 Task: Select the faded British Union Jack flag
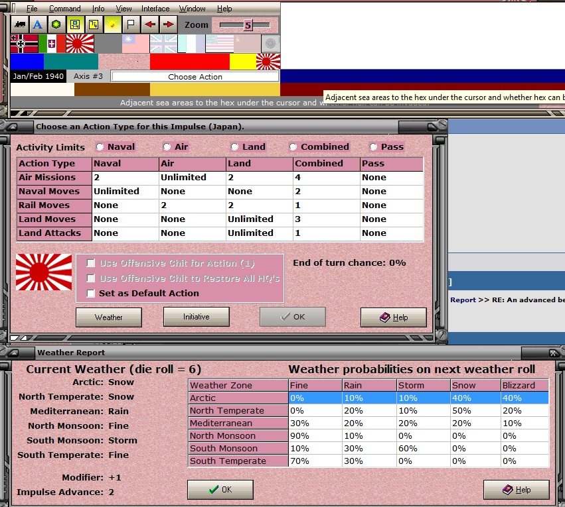163,44
